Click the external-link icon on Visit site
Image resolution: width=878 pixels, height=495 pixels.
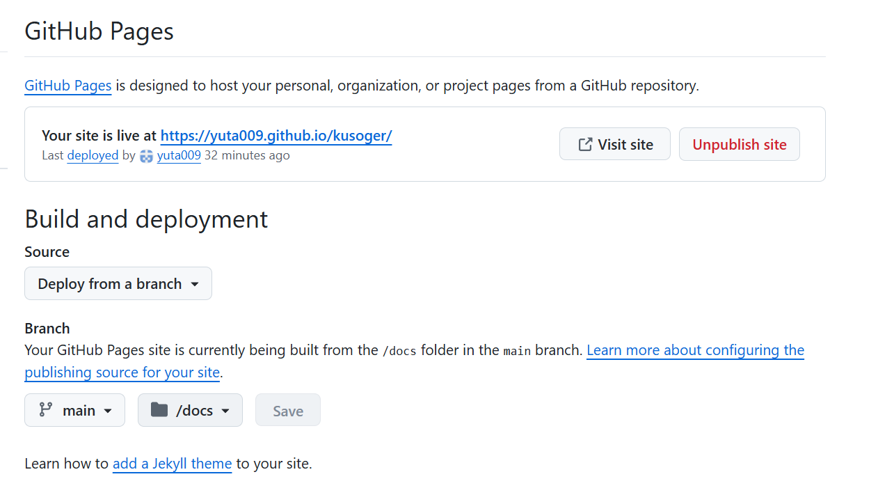coord(585,144)
